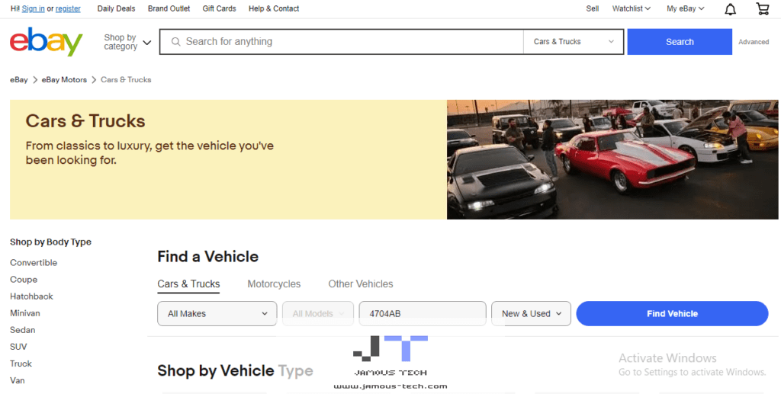Open the Cars & Trucks search category dropdown

[x=574, y=42]
